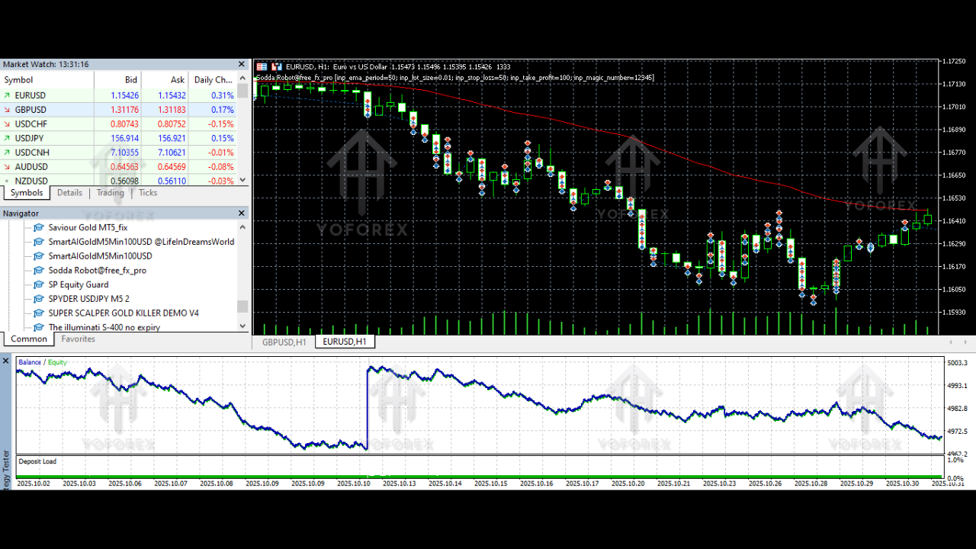Select SmartAIGoldM5Min100USD @LifeInDreamsWorld expert
976x549 pixels.
tap(141, 242)
